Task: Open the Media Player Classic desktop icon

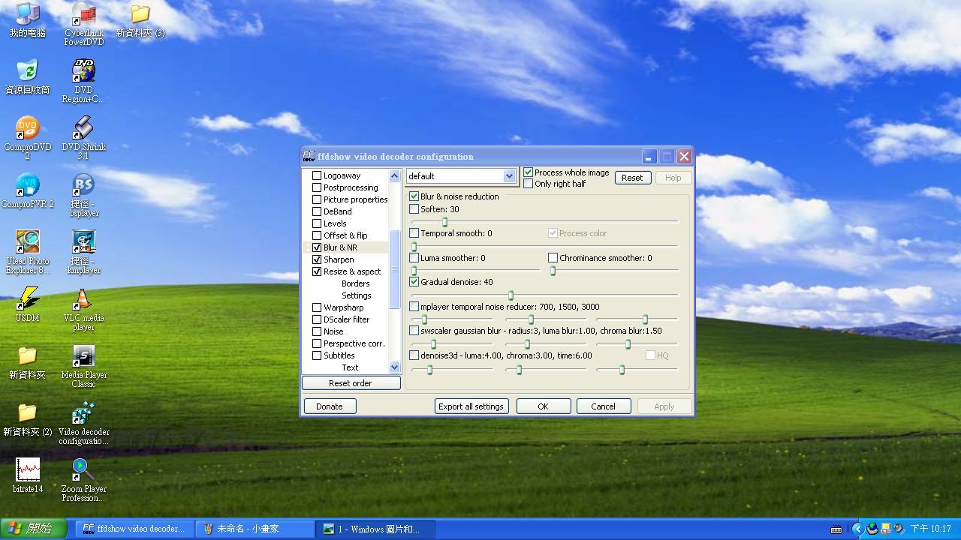Action: (x=83, y=357)
